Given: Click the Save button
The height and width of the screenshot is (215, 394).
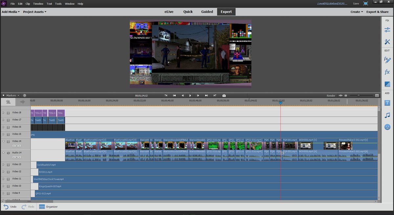Looking at the screenshot, I should [356, 4].
